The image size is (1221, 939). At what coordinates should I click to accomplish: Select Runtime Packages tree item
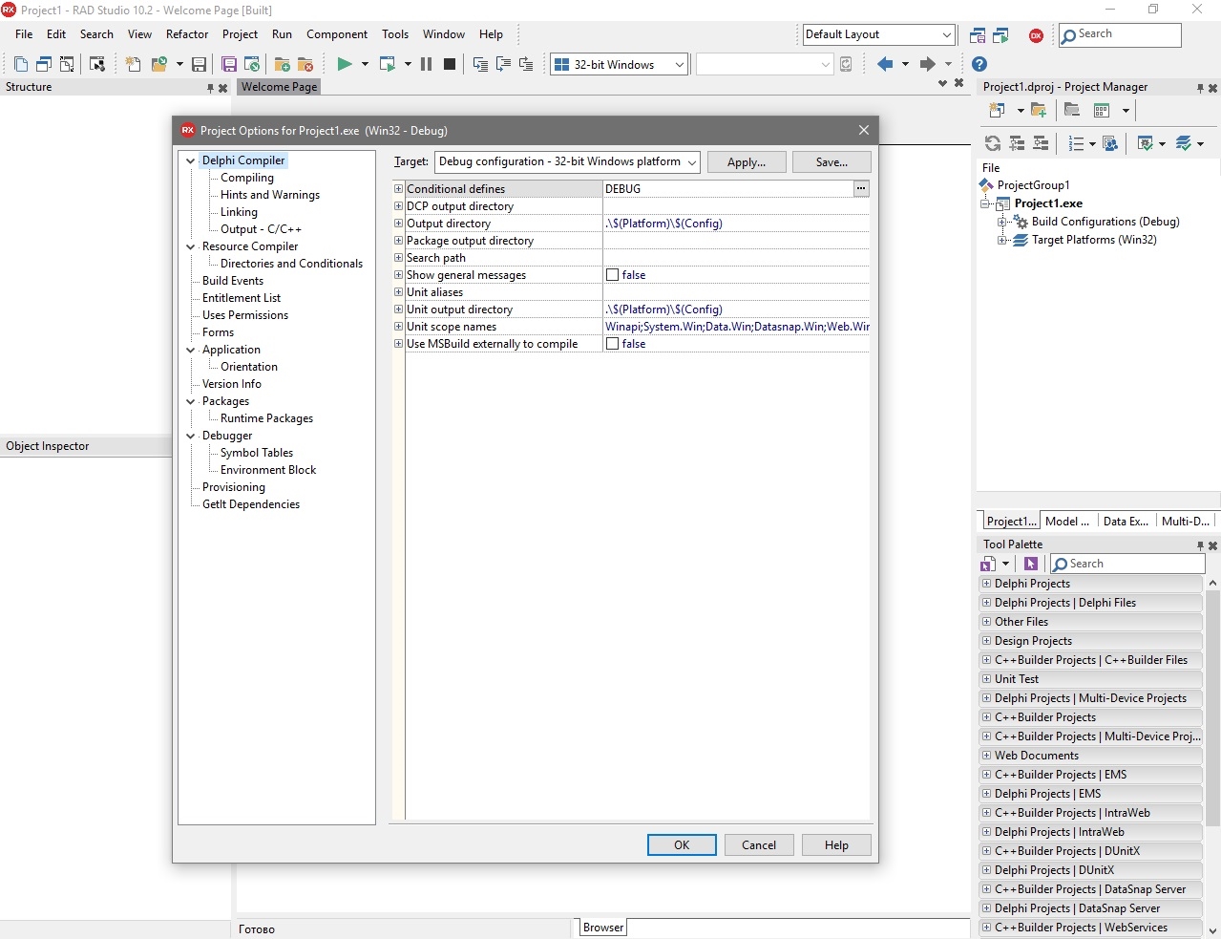(266, 418)
